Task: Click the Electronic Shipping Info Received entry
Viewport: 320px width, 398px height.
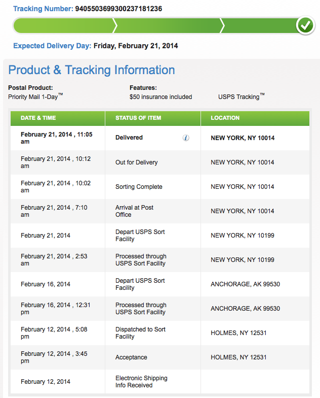Action: pos(141,382)
